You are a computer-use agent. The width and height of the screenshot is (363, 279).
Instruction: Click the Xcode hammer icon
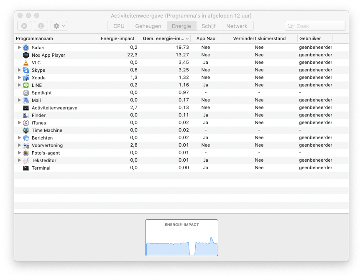(x=26, y=78)
